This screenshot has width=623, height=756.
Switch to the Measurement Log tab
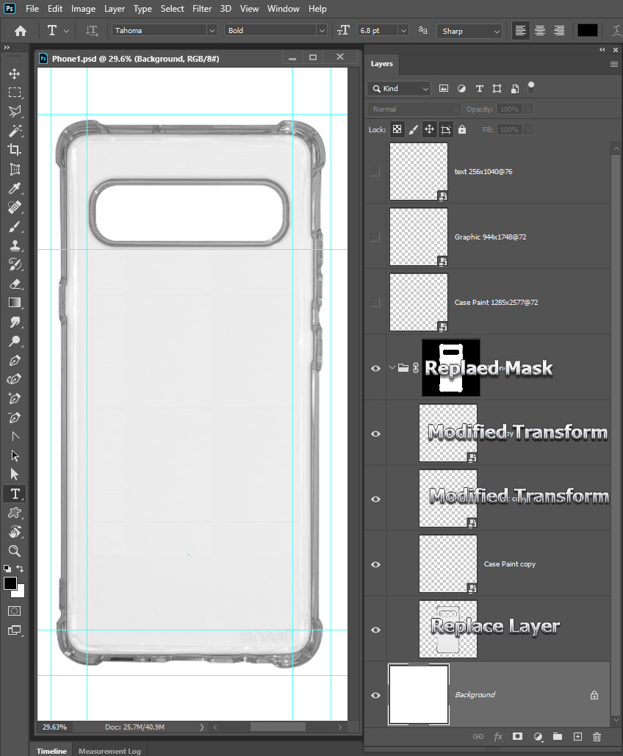coord(109,751)
